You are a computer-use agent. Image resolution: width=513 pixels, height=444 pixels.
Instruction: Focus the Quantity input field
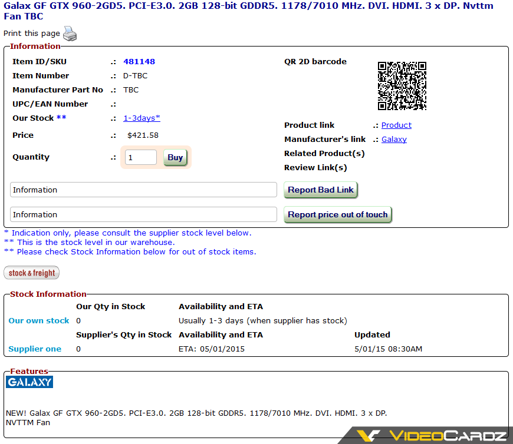141,157
